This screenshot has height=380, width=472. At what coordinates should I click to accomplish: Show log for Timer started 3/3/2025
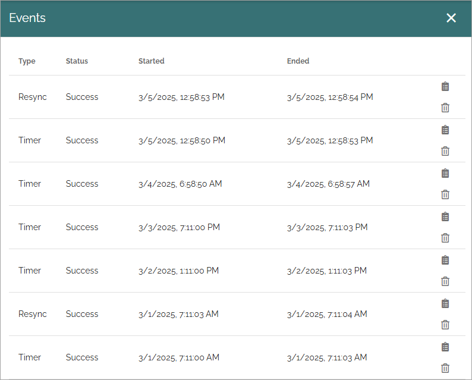[x=445, y=216]
